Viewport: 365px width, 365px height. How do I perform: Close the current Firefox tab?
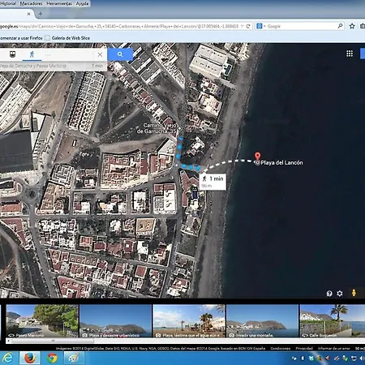(x=28, y=14)
